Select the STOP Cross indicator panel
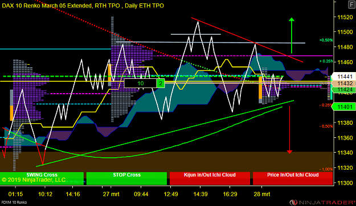The width and height of the screenshot is (356, 206). 126,178
